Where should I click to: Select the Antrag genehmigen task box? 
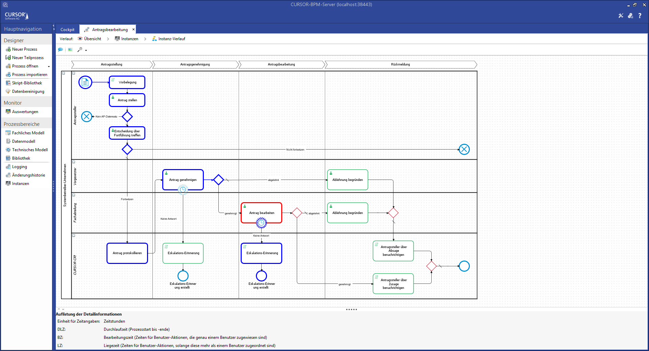pos(183,180)
